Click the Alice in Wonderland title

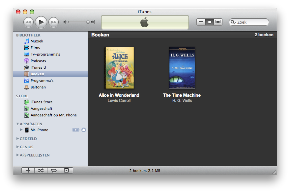pos(119,95)
